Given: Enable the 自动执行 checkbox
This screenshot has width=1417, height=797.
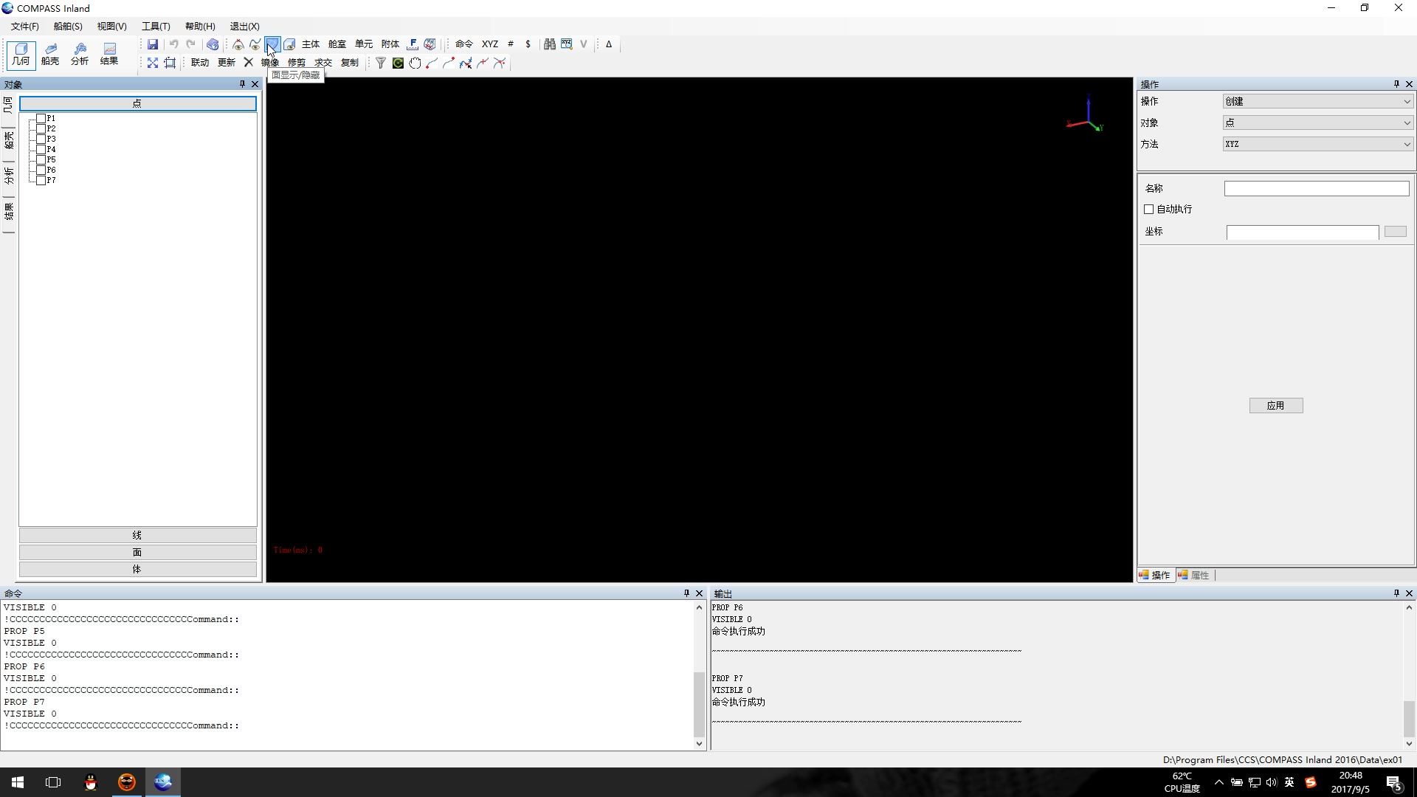Looking at the screenshot, I should coord(1149,210).
